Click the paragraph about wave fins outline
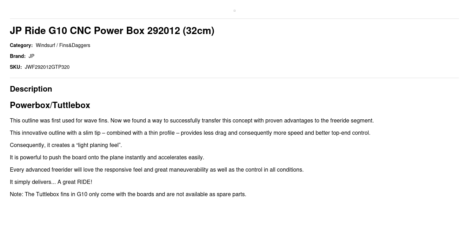This screenshot has width=466, height=226. coord(192,121)
